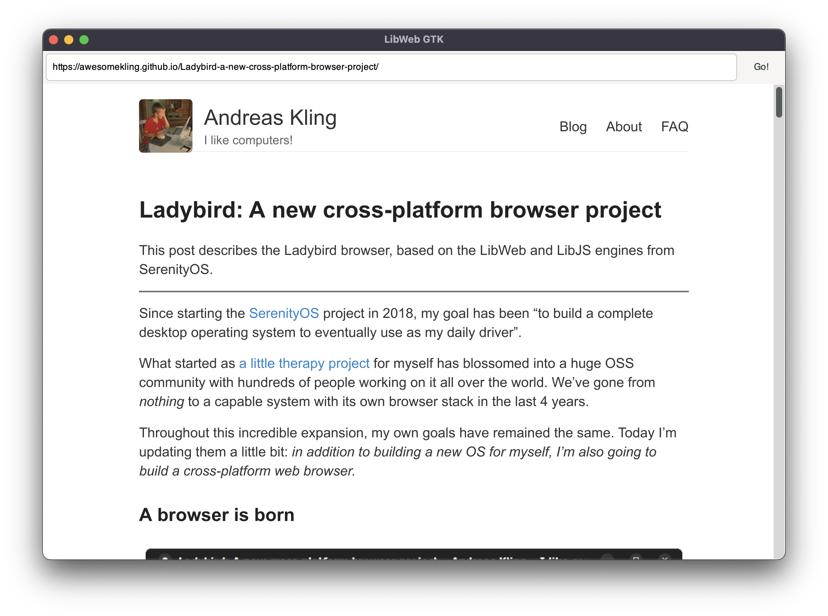Click the Blog navigation link
Image resolution: width=828 pixels, height=616 pixels.
click(x=572, y=126)
